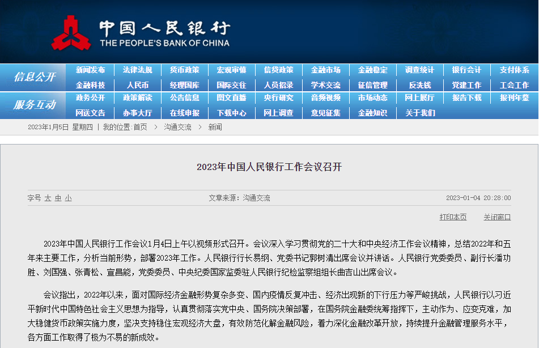Click 沟通交流 breadcrumb link
Screen dimensions: 539x348
click(x=178, y=127)
